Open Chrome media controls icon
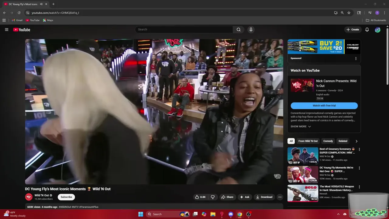Screen dimensions: 389x219 coord(370,13)
